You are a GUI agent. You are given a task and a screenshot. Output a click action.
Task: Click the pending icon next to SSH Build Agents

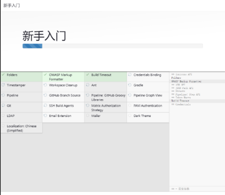click(x=45, y=105)
